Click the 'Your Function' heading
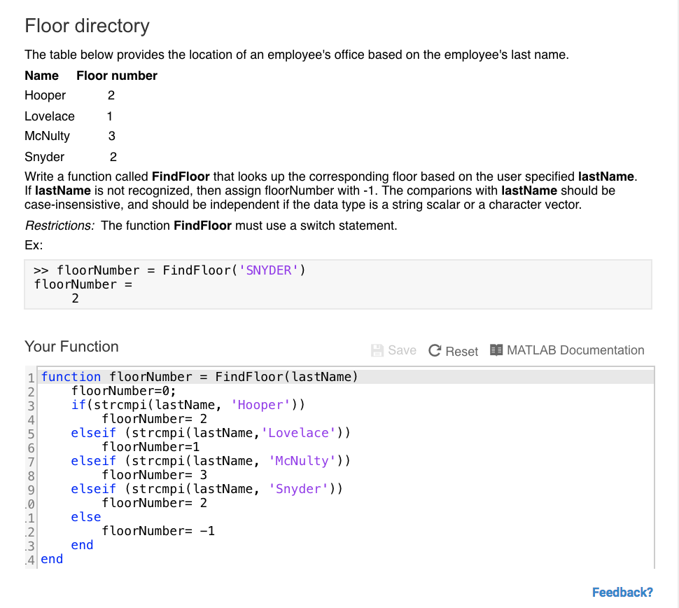Image resolution: width=679 pixels, height=608 pixels. point(71,347)
